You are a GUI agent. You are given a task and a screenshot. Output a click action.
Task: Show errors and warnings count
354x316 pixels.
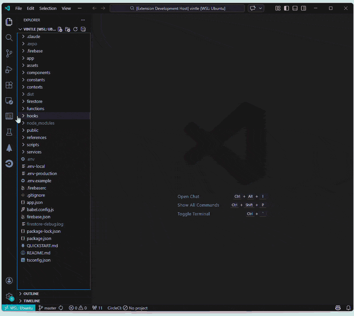point(78,308)
